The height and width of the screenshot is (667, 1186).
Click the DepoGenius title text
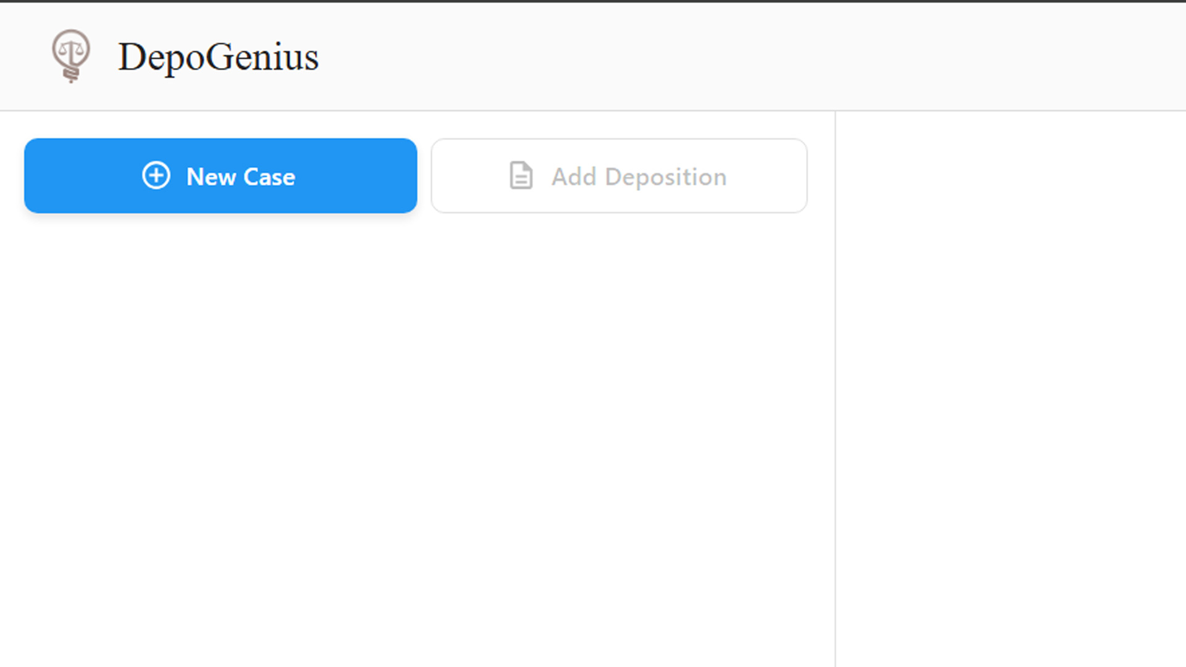[218, 57]
